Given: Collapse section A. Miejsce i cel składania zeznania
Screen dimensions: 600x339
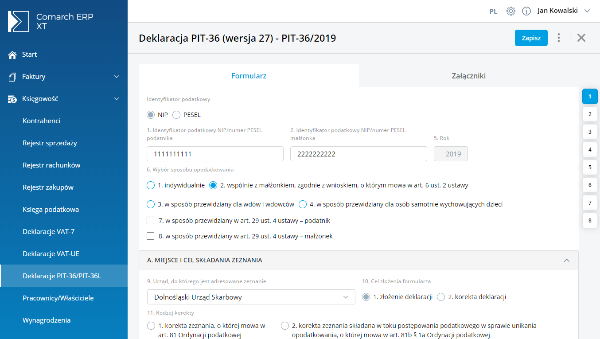Looking at the screenshot, I should 566,260.
